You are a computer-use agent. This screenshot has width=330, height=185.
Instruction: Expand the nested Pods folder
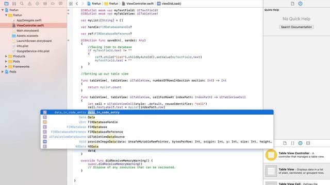6,62
